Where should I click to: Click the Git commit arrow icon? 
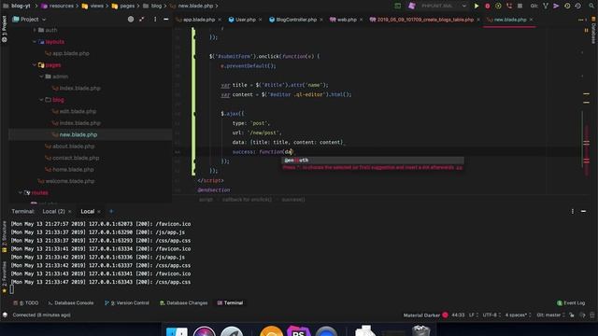(x=556, y=6)
